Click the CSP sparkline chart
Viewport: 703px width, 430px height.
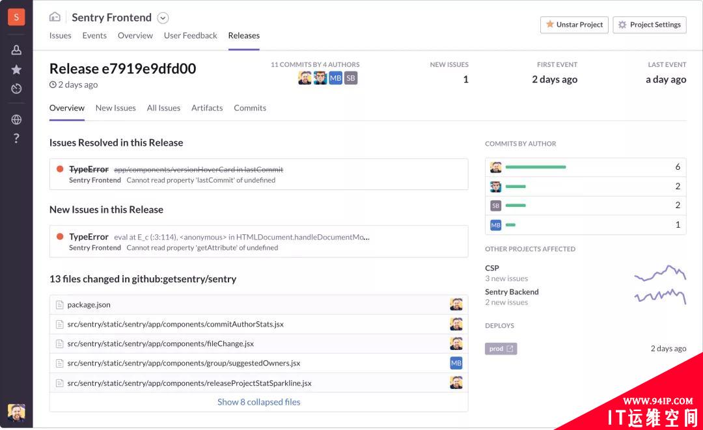click(x=660, y=273)
